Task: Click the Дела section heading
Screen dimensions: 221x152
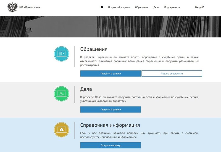Action: pyautogui.click(x=86, y=89)
